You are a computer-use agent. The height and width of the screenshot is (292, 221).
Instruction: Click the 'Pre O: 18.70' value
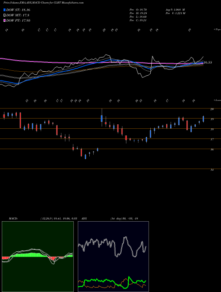pos(139,9)
